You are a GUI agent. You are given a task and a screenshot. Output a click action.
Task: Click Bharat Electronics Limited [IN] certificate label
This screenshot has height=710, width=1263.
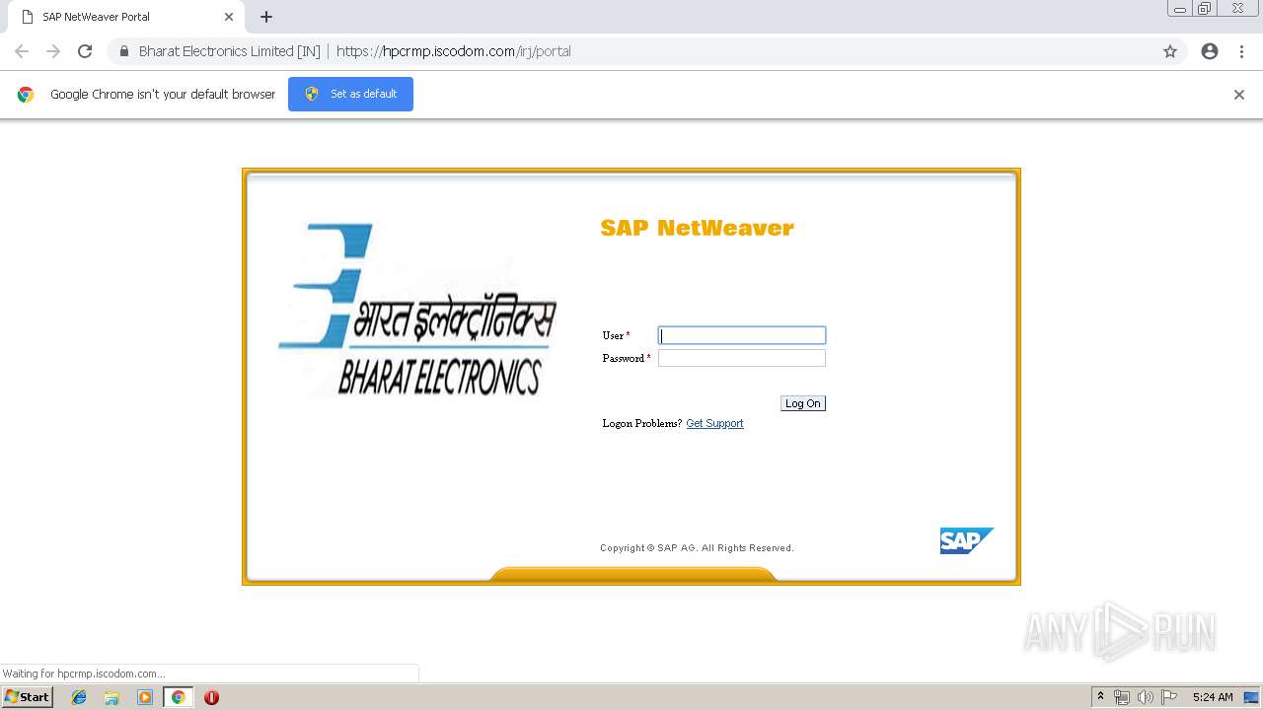click(229, 51)
